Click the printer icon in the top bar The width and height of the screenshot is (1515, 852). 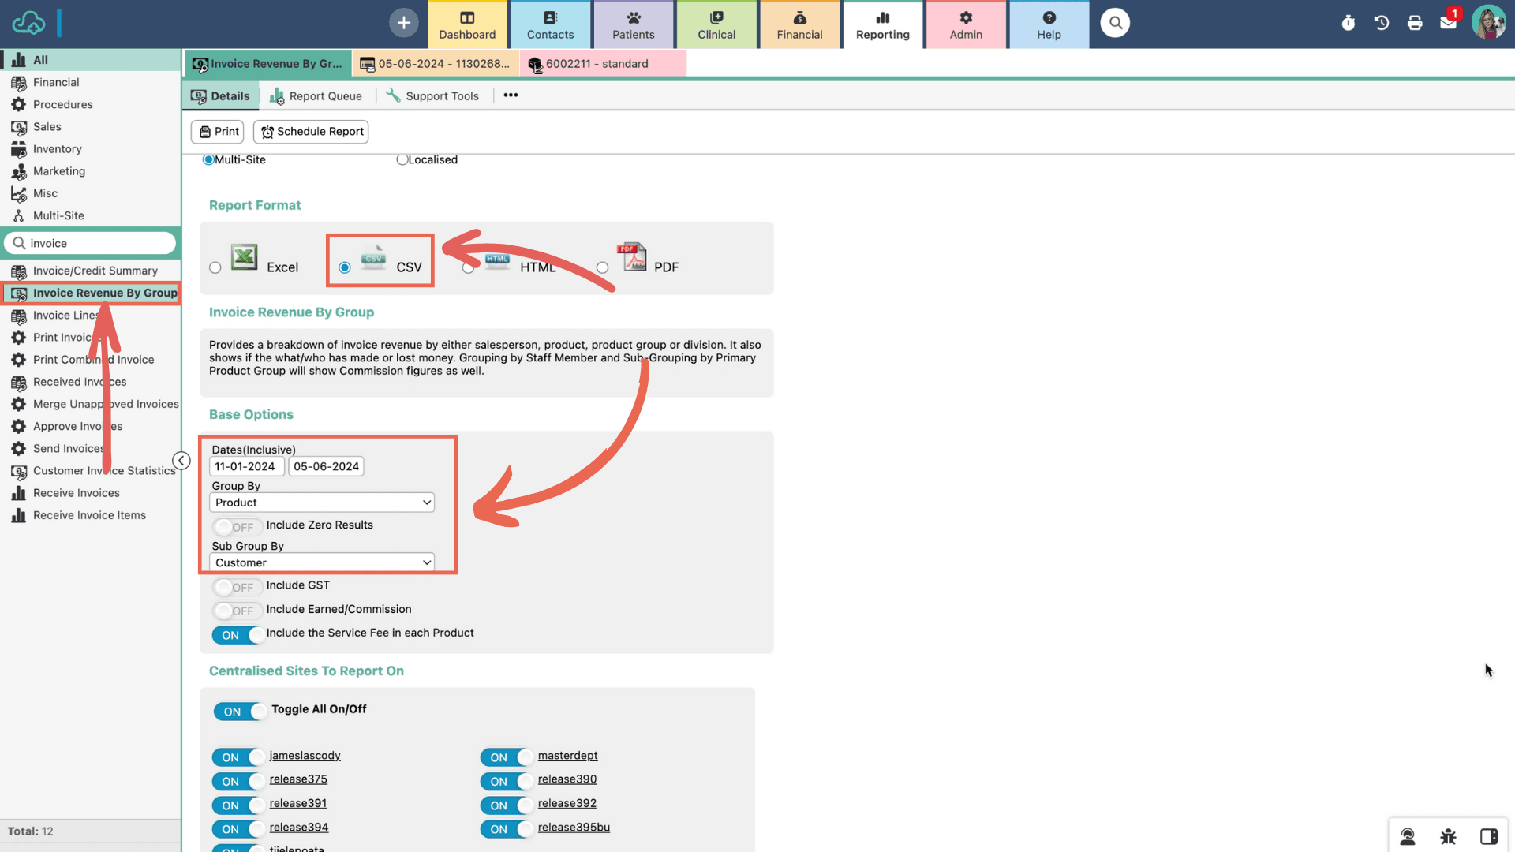[x=1415, y=23]
